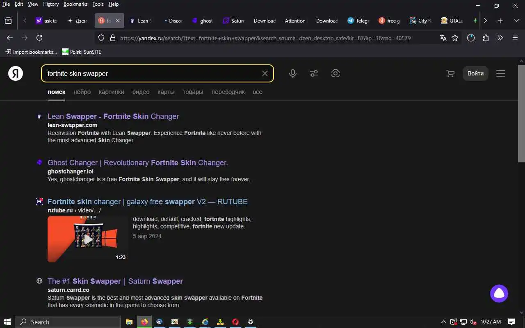This screenshot has height=328, width=525.
Task: Select the видео search tab
Action: [x=141, y=92]
